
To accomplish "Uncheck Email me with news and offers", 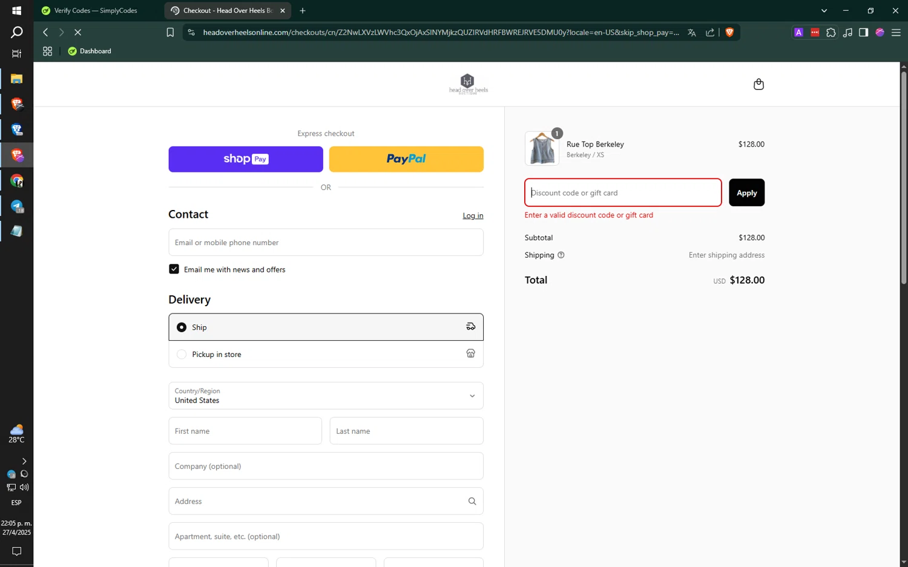I will 174,269.
